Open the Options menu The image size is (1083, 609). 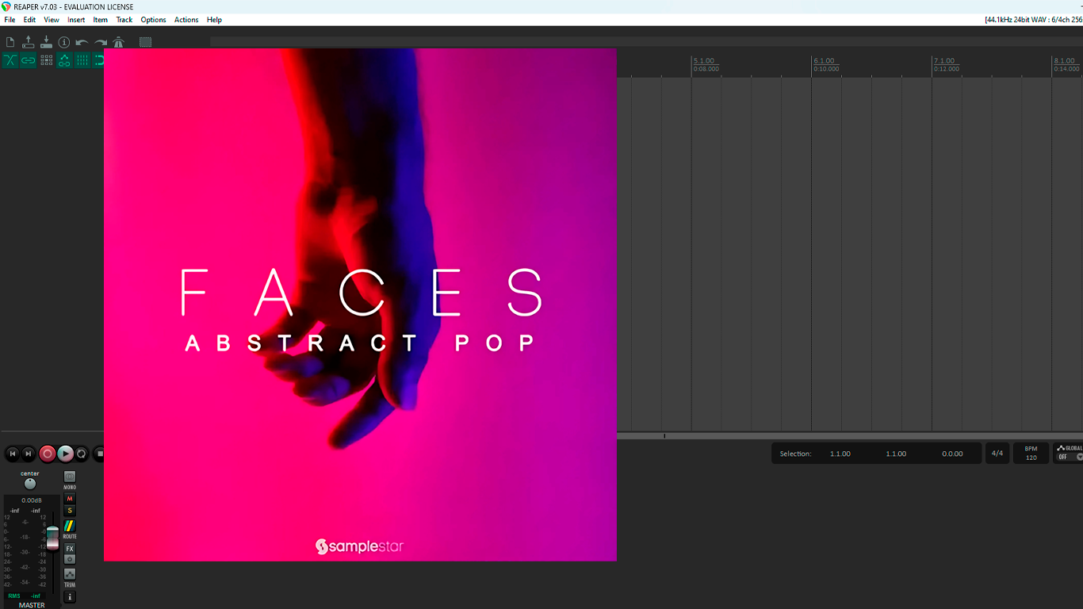click(x=154, y=20)
